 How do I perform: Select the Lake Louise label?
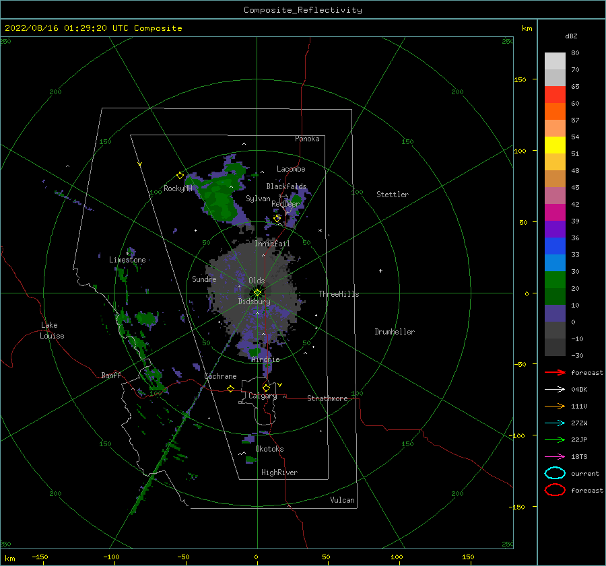pos(52,330)
